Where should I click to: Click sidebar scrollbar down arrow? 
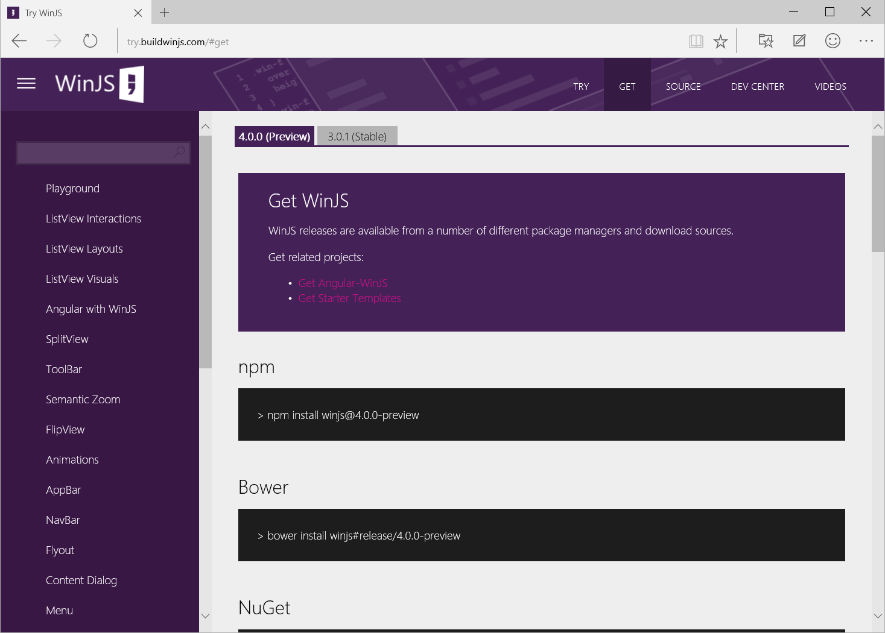[x=205, y=616]
